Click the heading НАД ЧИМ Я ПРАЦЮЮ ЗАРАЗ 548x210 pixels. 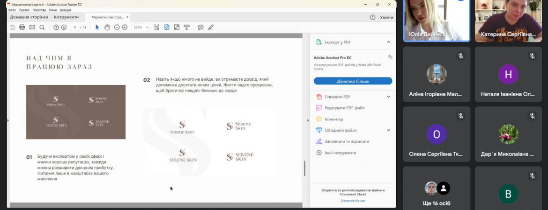point(59,63)
